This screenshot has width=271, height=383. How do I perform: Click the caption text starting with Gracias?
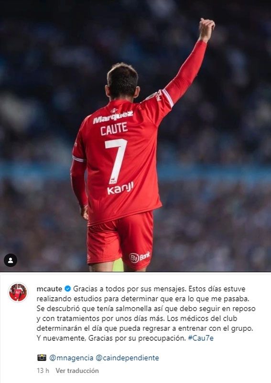click(x=146, y=313)
